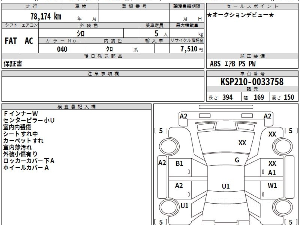Image resolution: width=300 pixels, height=225 pixels.
Task: Click the B1 mark on car diagram
Action: (x=179, y=163)
